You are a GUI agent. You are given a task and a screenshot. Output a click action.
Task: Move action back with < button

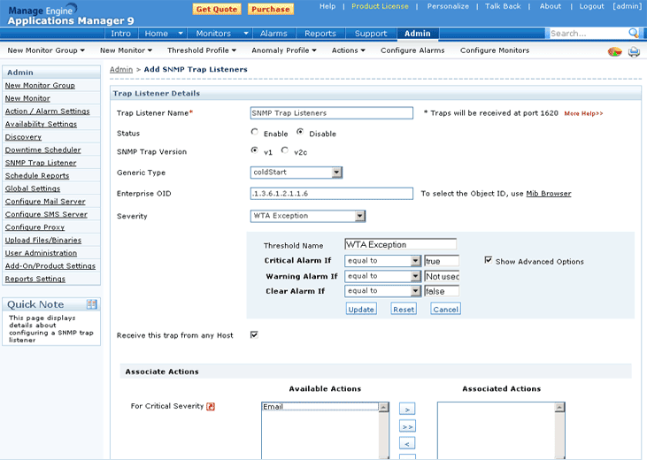(407, 443)
